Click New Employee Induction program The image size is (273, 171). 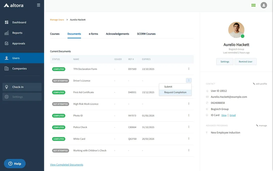click(x=225, y=132)
